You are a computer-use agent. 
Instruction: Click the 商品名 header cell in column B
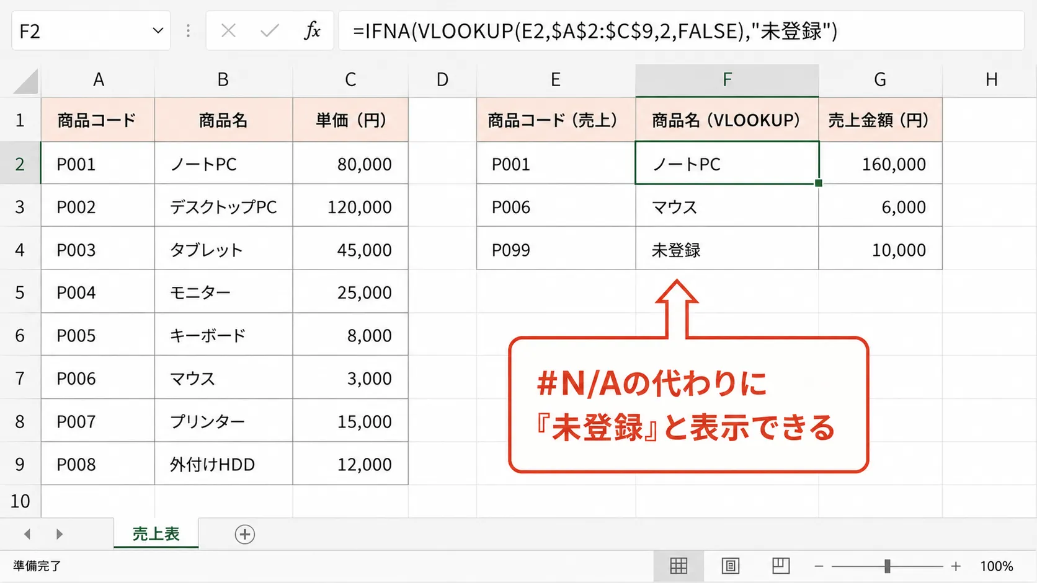tap(223, 120)
